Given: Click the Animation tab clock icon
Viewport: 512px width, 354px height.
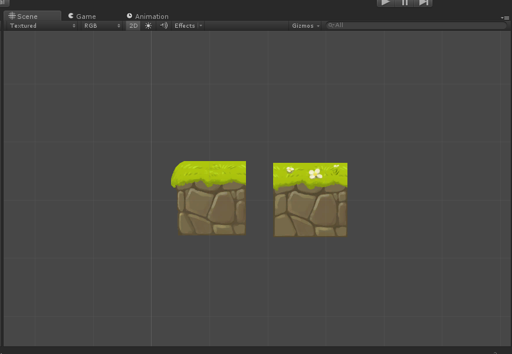Looking at the screenshot, I should point(129,16).
